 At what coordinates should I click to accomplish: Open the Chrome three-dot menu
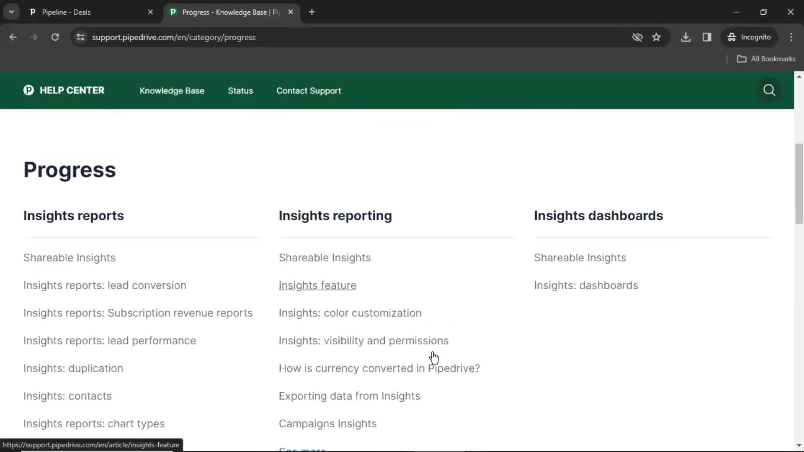click(x=791, y=37)
